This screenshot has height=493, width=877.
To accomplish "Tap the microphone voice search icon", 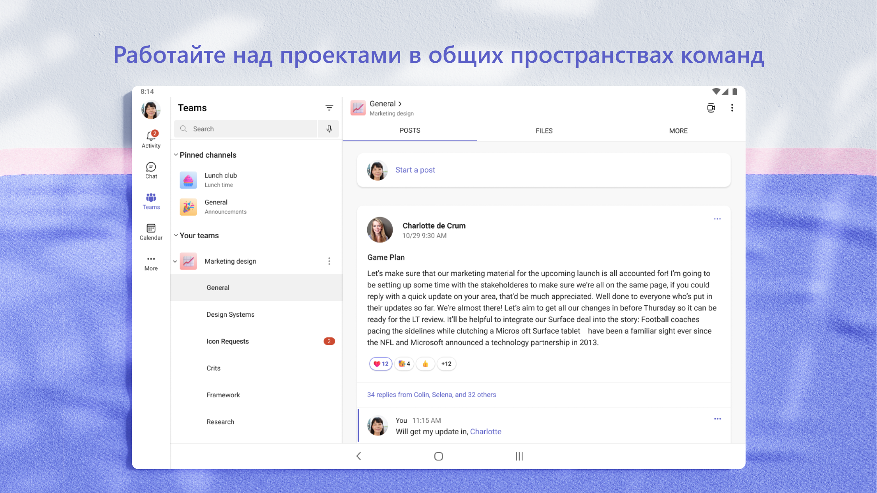I will click(x=329, y=129).
